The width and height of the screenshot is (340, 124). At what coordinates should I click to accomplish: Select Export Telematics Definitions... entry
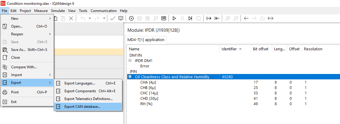pyautogui.click(x=88, y=99)
